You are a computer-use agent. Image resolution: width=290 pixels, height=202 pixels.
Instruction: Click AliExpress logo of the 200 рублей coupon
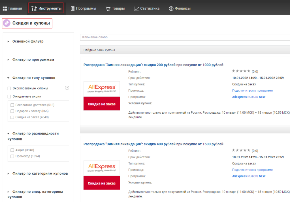coord(102,89)
